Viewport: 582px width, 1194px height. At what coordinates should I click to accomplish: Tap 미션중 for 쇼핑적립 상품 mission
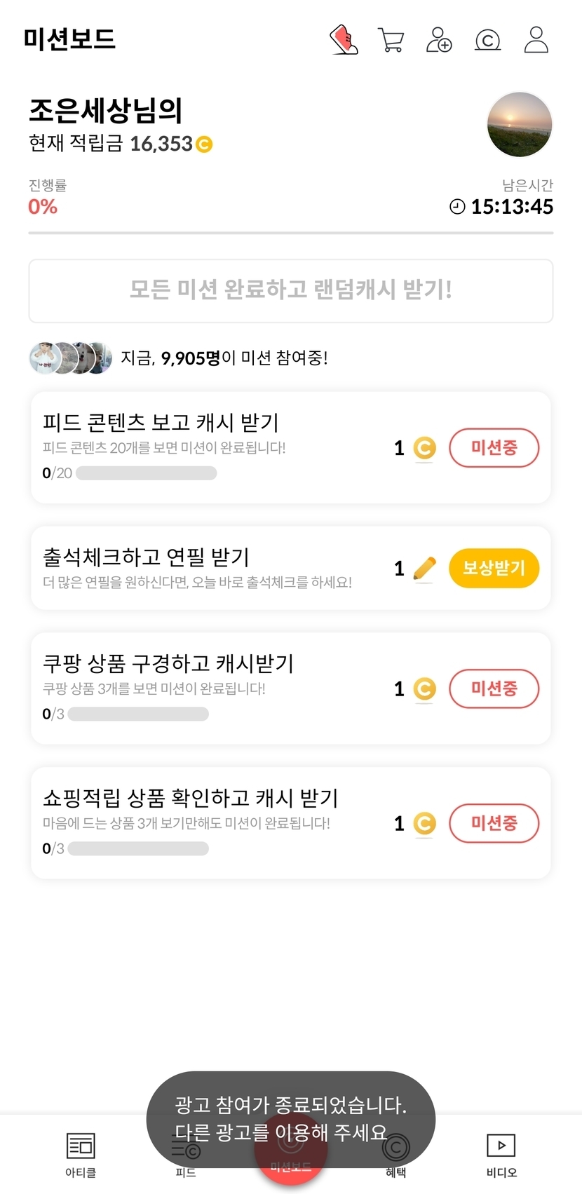494,823
